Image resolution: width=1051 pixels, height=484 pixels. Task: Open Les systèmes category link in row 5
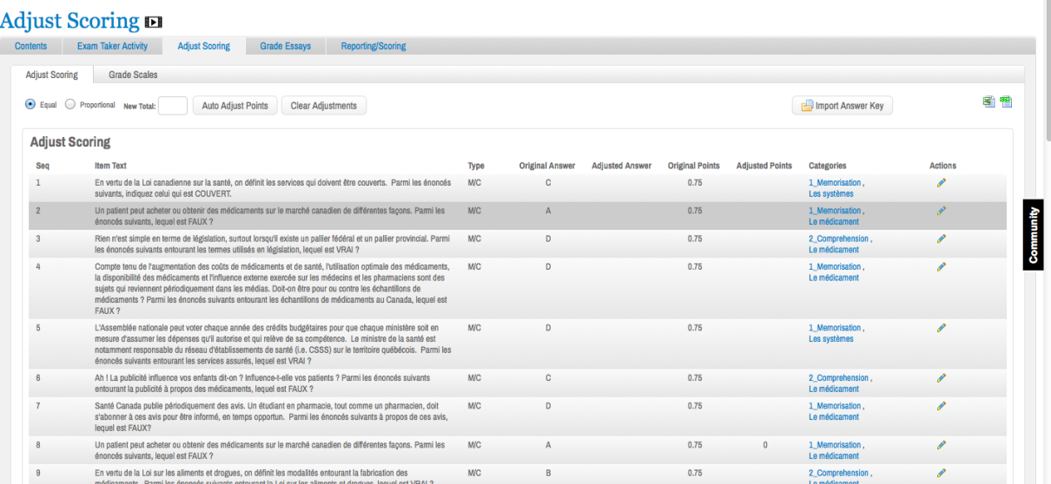point(830,339)
